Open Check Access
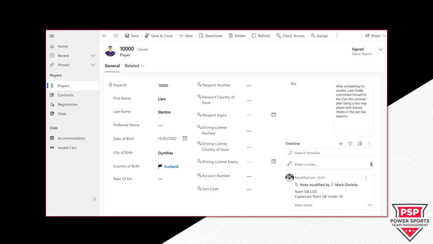 coord(290,36)
